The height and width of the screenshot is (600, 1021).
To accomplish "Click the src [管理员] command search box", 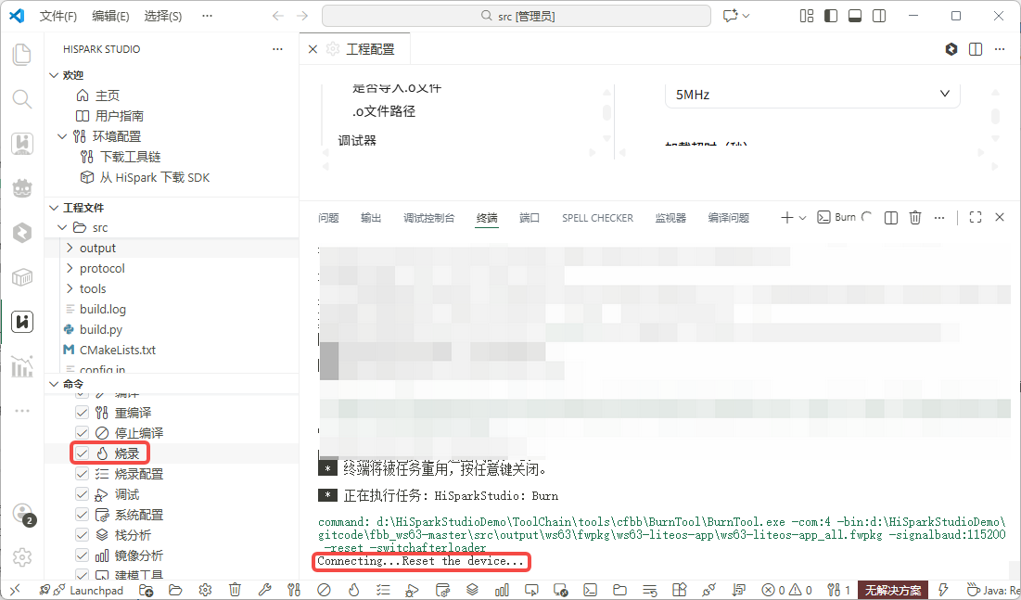I will coord(517,16).
